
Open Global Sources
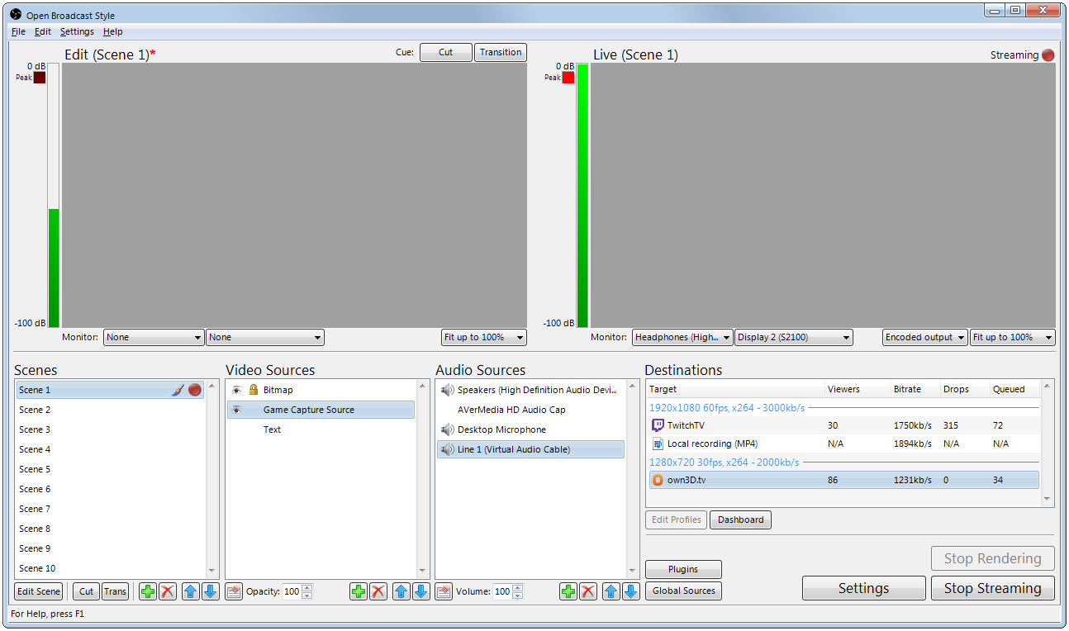click(x=683, y=591)
